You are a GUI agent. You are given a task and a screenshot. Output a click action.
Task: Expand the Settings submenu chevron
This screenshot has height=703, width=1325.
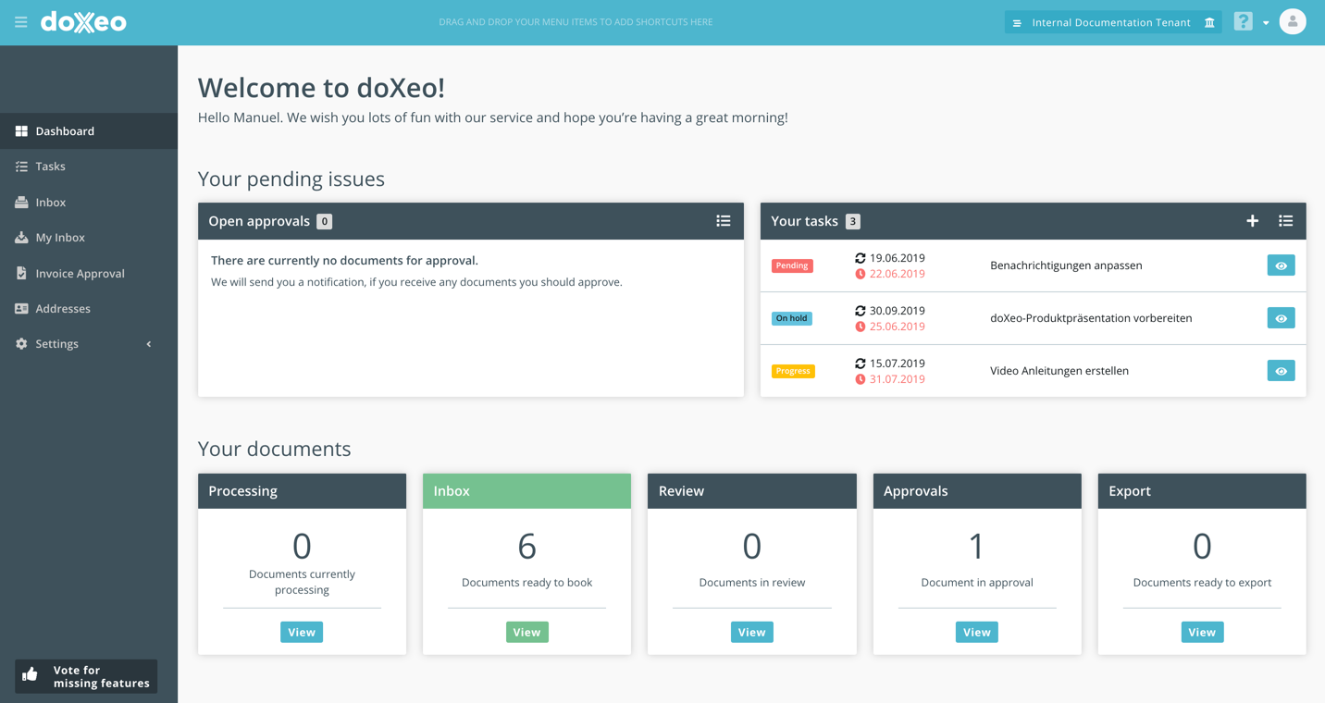(149, 344)
